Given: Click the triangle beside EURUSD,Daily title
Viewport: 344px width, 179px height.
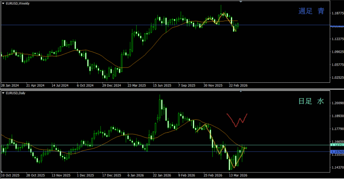Looking at the screenshot, I should 3,93.
